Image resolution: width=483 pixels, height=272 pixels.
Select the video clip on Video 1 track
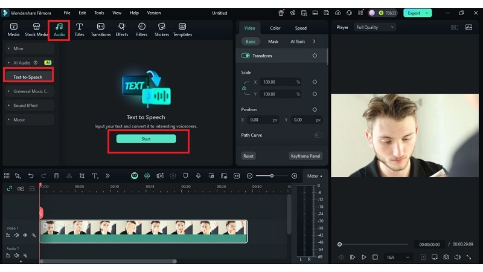click(x=144, y=232)
